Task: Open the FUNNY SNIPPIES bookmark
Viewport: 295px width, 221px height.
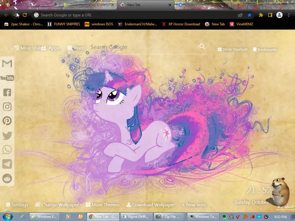Action: [64, 24]
